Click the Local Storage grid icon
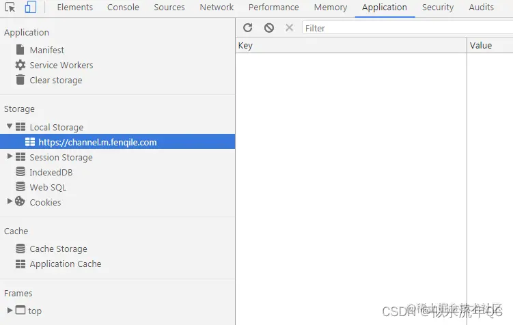 coord(20,126)
